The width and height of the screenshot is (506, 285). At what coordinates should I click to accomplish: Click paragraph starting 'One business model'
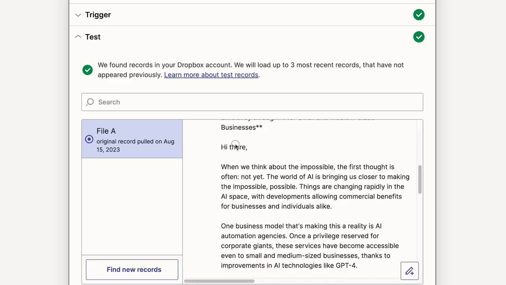(x=310, y=246)
